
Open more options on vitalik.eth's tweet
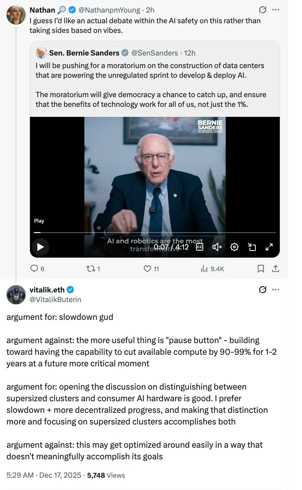[x=276, y=290]
